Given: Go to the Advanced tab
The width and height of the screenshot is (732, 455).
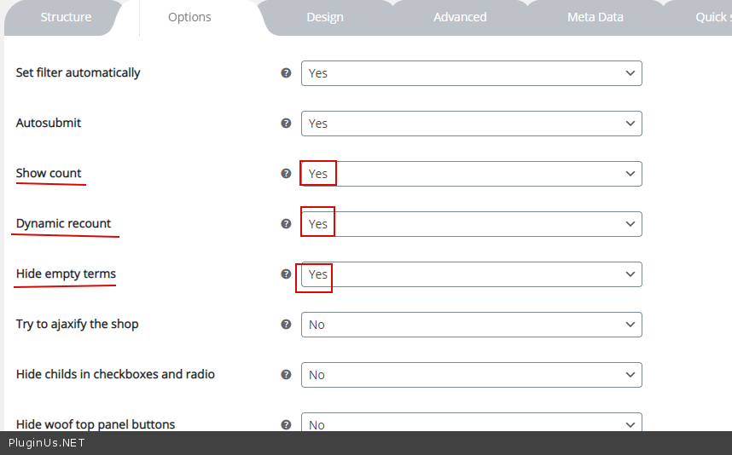Looking at the screenshot, I should [460, 17].
